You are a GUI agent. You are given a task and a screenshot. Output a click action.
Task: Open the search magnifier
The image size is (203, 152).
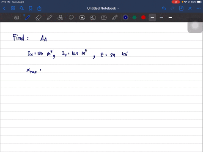pyautogui.click(x=22, y=8)
